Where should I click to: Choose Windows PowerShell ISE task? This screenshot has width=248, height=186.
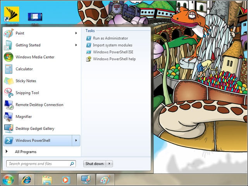coord(113,52)
